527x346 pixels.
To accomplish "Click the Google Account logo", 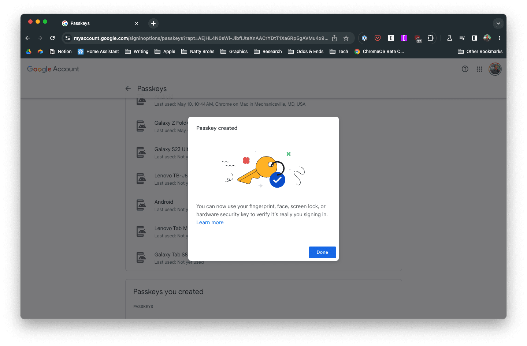I will point(53,69).
